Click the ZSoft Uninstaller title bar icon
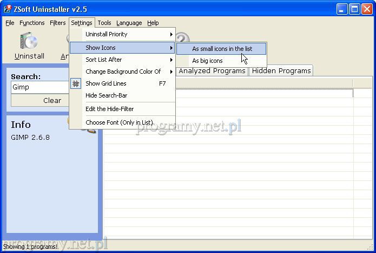The width and height of the screenshot is (376, 253). coord(8,9)
